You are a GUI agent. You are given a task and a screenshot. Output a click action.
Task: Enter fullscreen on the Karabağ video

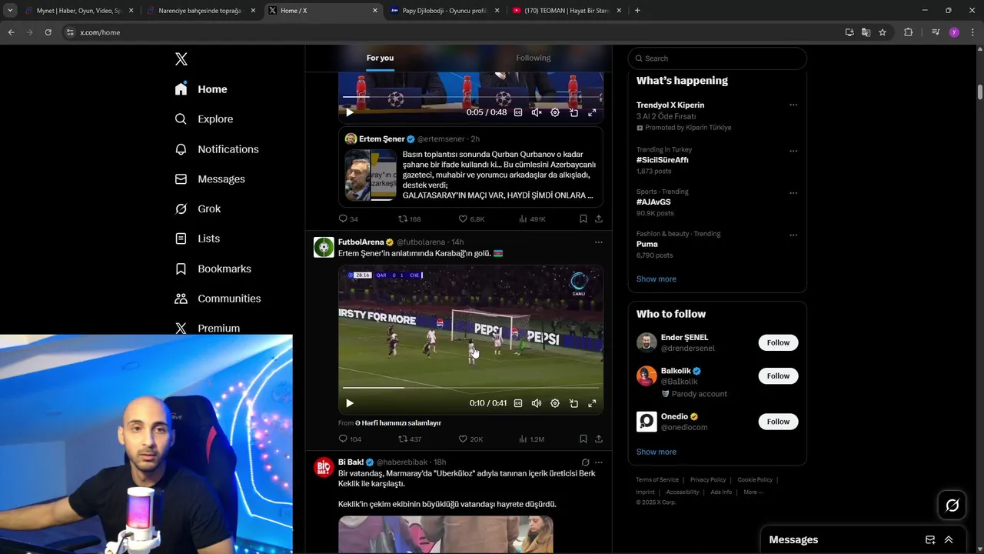pos(592,403)
